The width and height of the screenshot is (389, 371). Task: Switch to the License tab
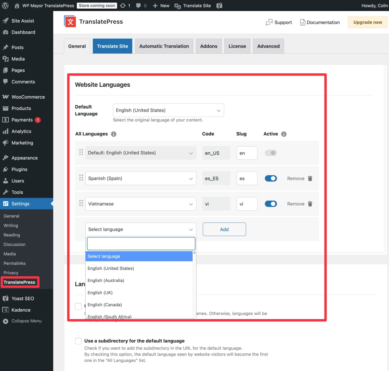(x=237, y=46)
